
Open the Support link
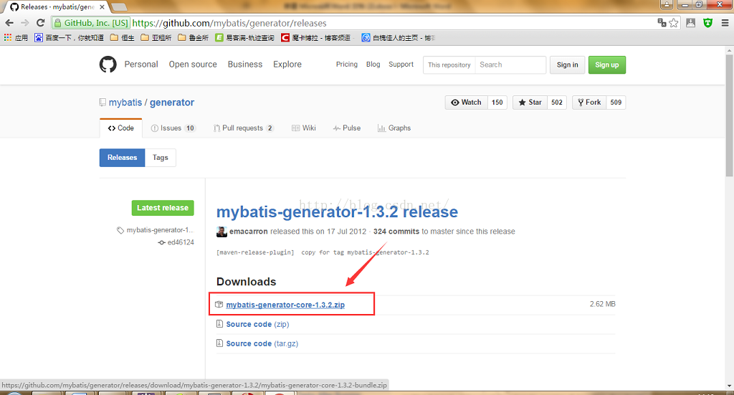pos(401,65)
